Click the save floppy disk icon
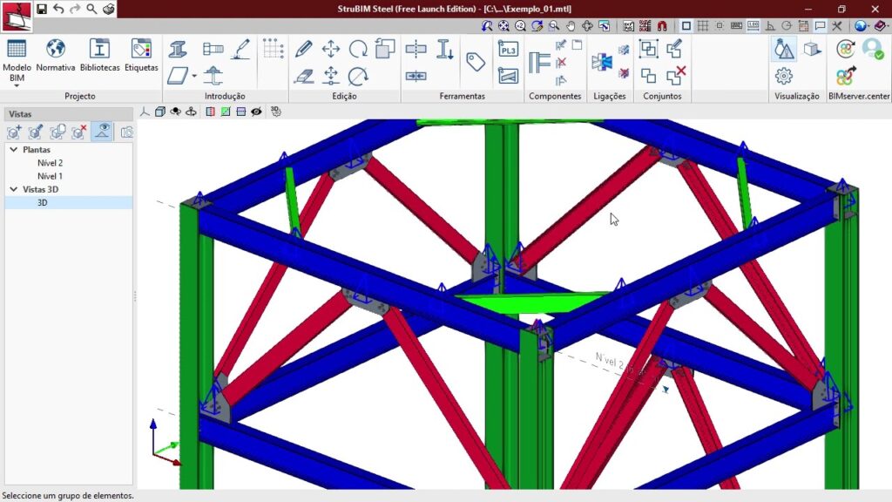Image resolution: width=892 pixels, height=502 pixels. 42,9
